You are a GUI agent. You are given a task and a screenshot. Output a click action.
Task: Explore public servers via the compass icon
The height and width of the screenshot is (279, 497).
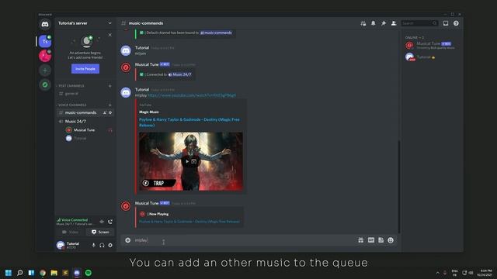(45, 84)
